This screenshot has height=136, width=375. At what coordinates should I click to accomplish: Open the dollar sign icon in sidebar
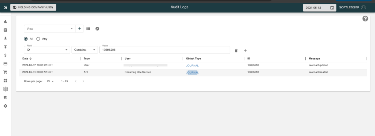point(5,55)
